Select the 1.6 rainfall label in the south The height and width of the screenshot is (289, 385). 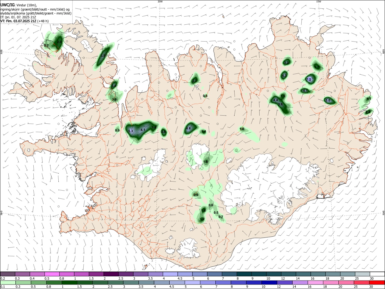(204, 210)
